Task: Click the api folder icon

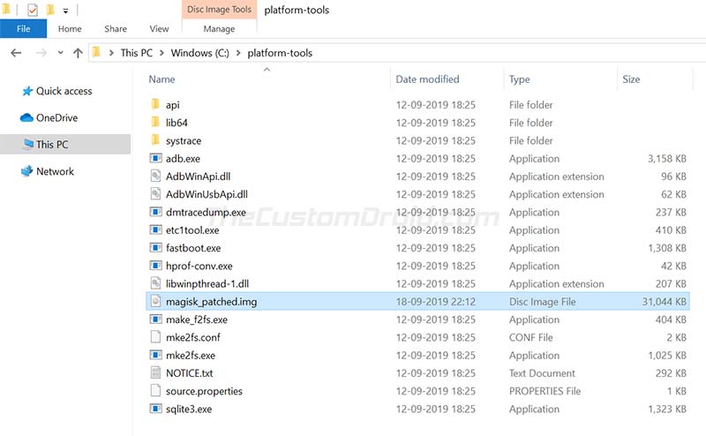Action: click(155, 104)
